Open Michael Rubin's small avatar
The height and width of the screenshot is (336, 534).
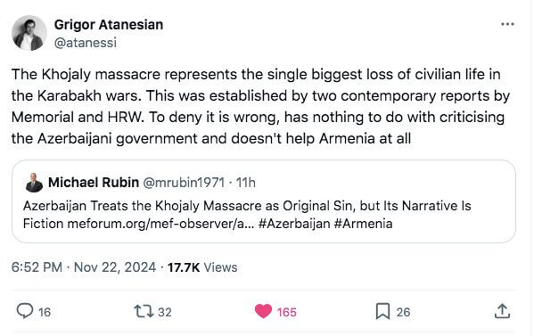tap(34, 183)
